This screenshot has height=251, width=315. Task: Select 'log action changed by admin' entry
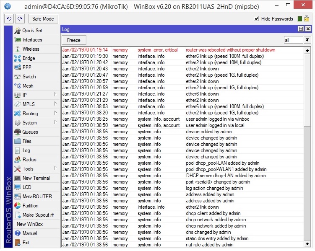(x=182, y=188)
